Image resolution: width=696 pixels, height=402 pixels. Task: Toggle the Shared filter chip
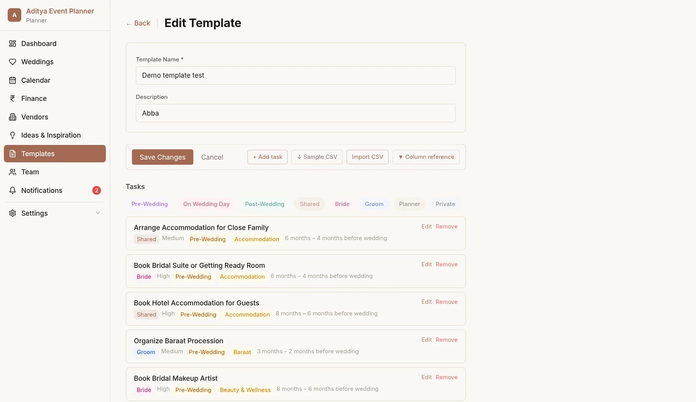(309, 204)
